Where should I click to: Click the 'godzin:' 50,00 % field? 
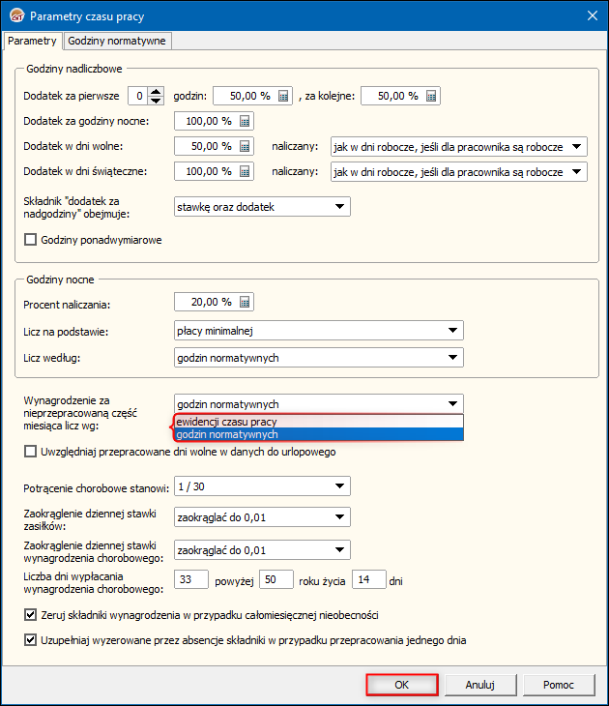(252, 96)
